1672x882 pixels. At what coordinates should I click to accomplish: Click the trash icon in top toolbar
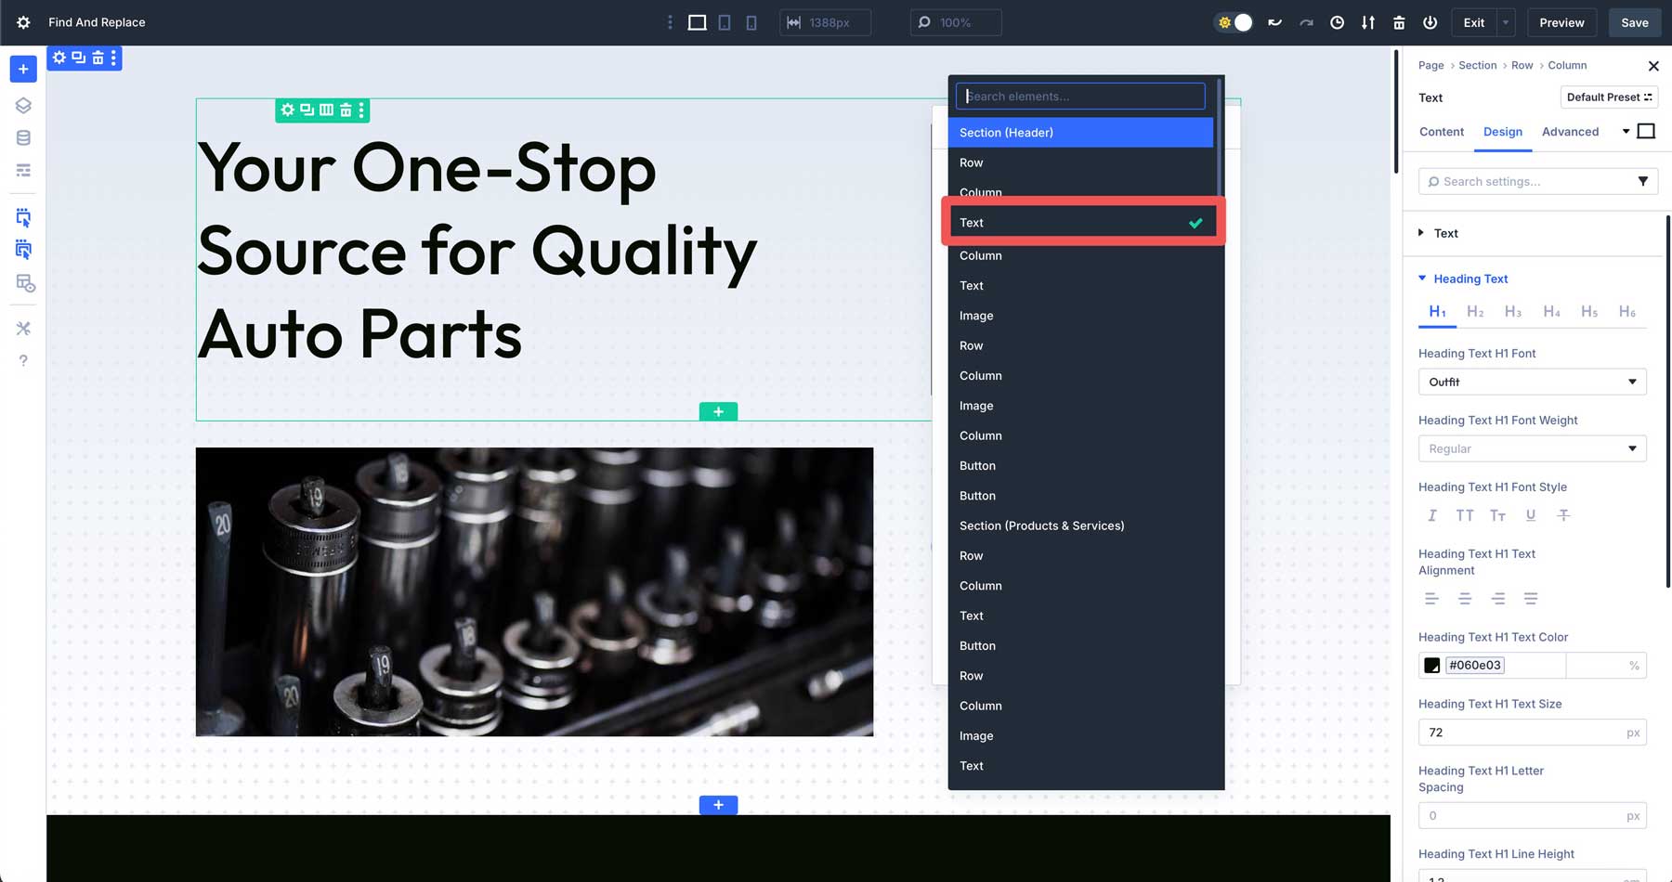(1398, 21)
